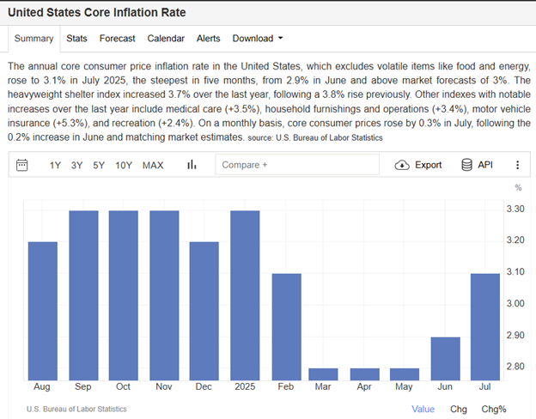Switch chart display to Chg%
536x419 pixels.
(494, 409)
